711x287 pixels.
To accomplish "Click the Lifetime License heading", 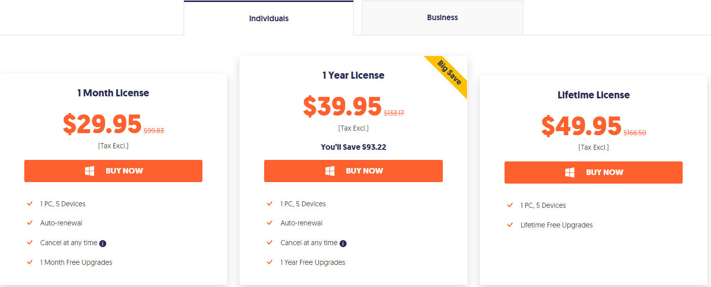I will (594, 95).
